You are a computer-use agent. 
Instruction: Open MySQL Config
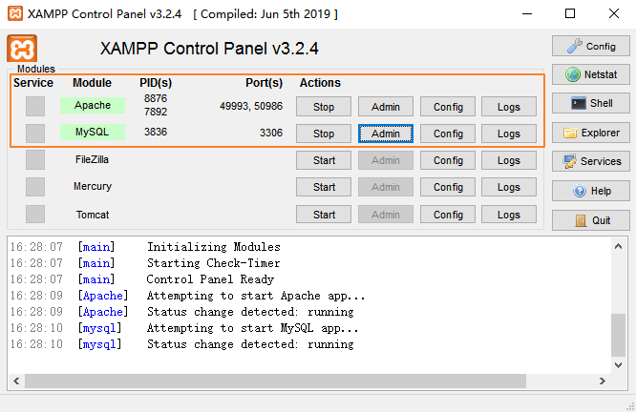[x=448, y=134]
